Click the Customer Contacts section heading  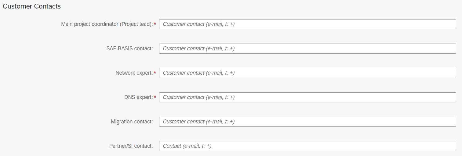pyautogui.click(x=32, y=6)
